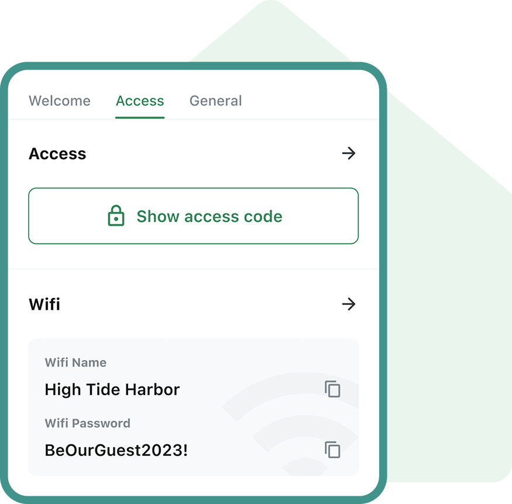The height and width of the screenshot is (504, 512).
Task: Click the Wifi Password field label
Action: point(87,423)
